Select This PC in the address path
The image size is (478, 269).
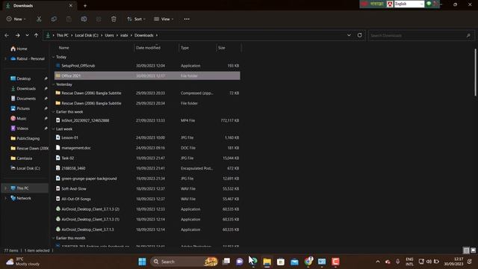tap(62, 35)
